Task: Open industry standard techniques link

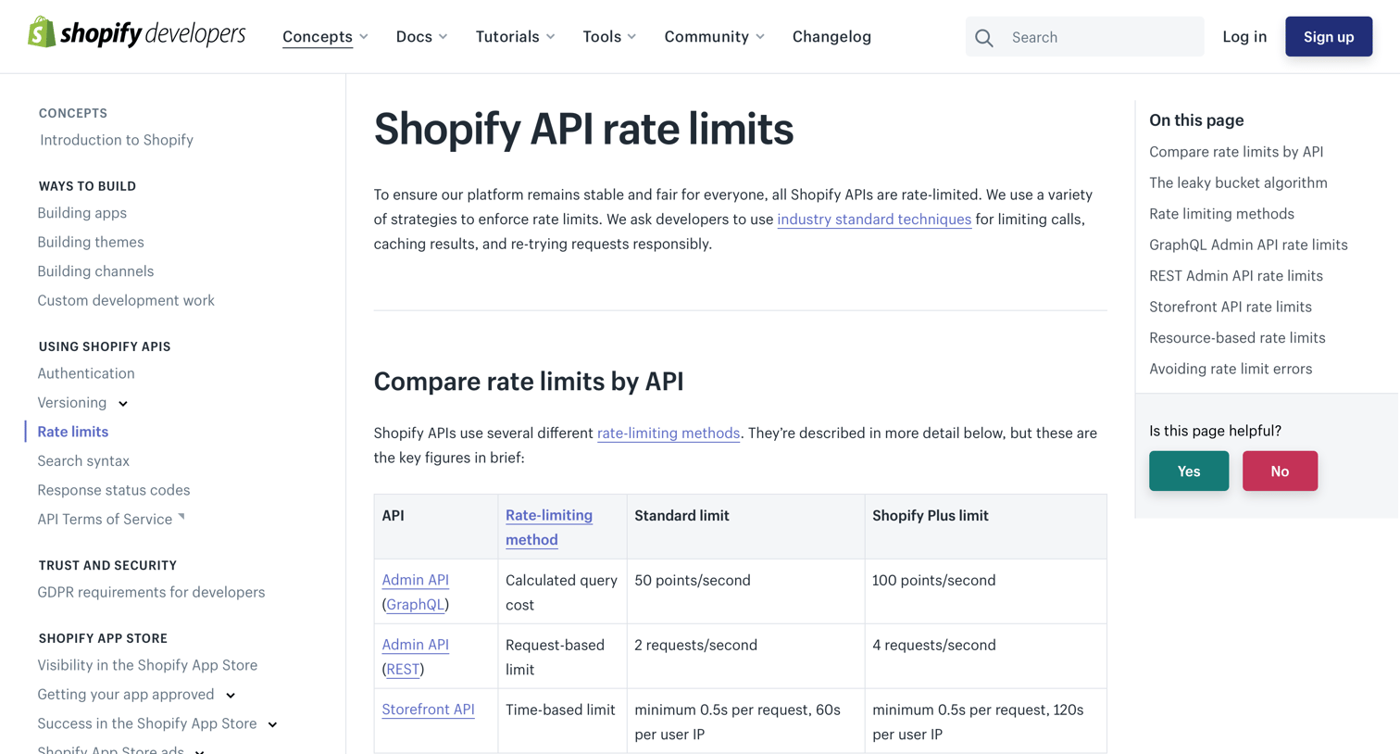Action: click(874, 220)
